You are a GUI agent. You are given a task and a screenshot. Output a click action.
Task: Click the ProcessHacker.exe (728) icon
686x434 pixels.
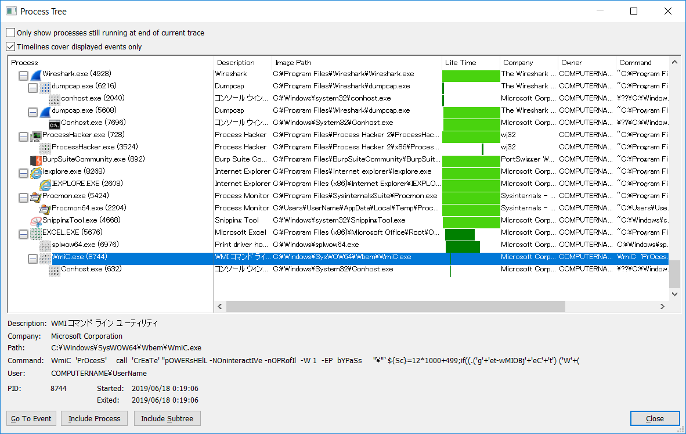[x=36, y=137]
